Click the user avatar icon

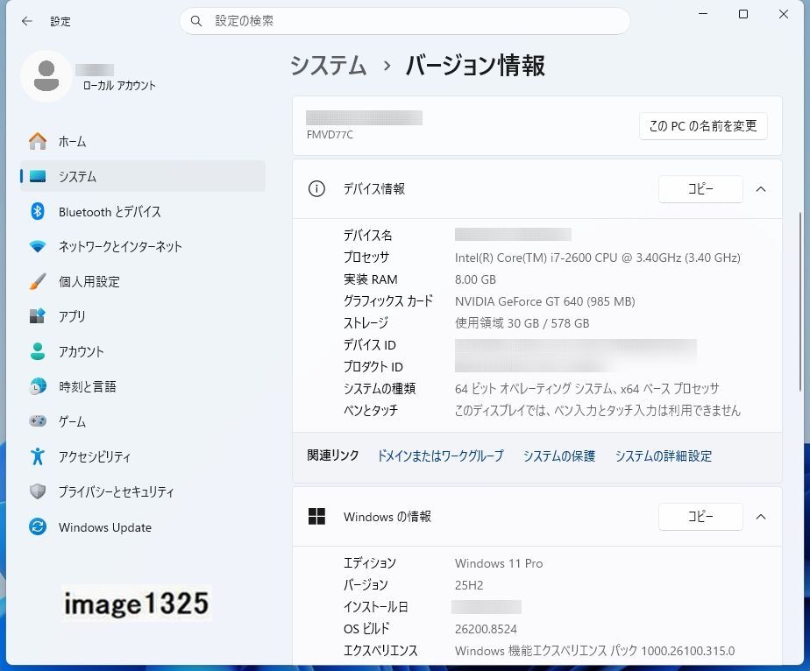point(46,76)
